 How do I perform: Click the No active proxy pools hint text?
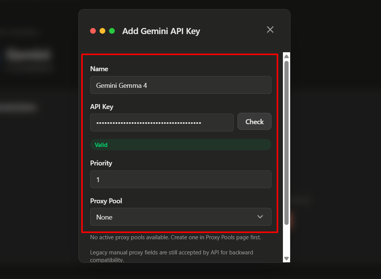175,238
